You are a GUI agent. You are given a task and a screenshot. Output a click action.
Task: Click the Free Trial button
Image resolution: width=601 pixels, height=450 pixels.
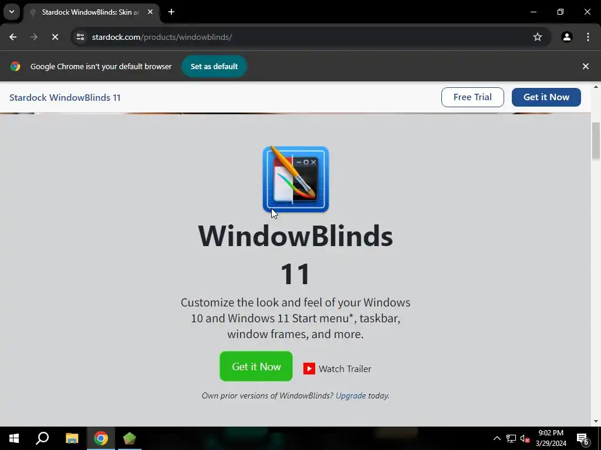472,97
